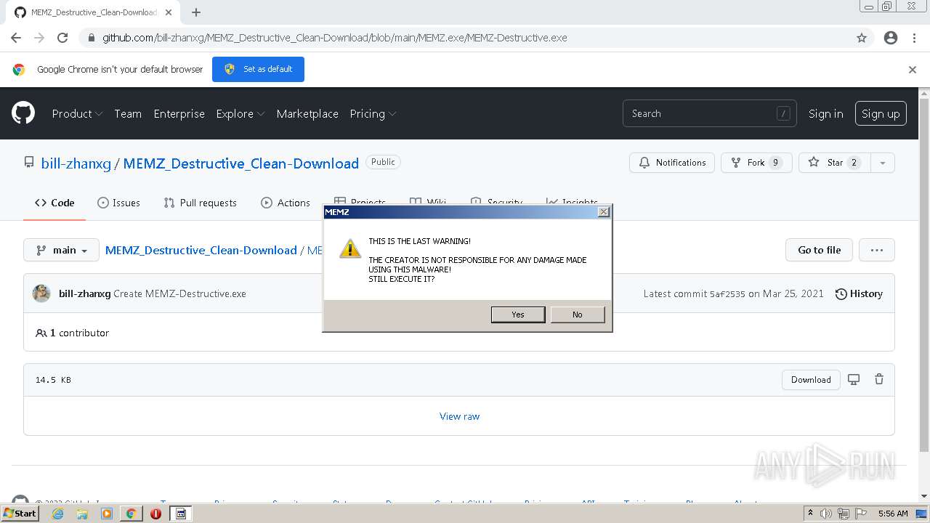Click the red Opera-style taskbar icon
Image resolution: width=930 pixels, height=523 pixels.
(155, 514)
